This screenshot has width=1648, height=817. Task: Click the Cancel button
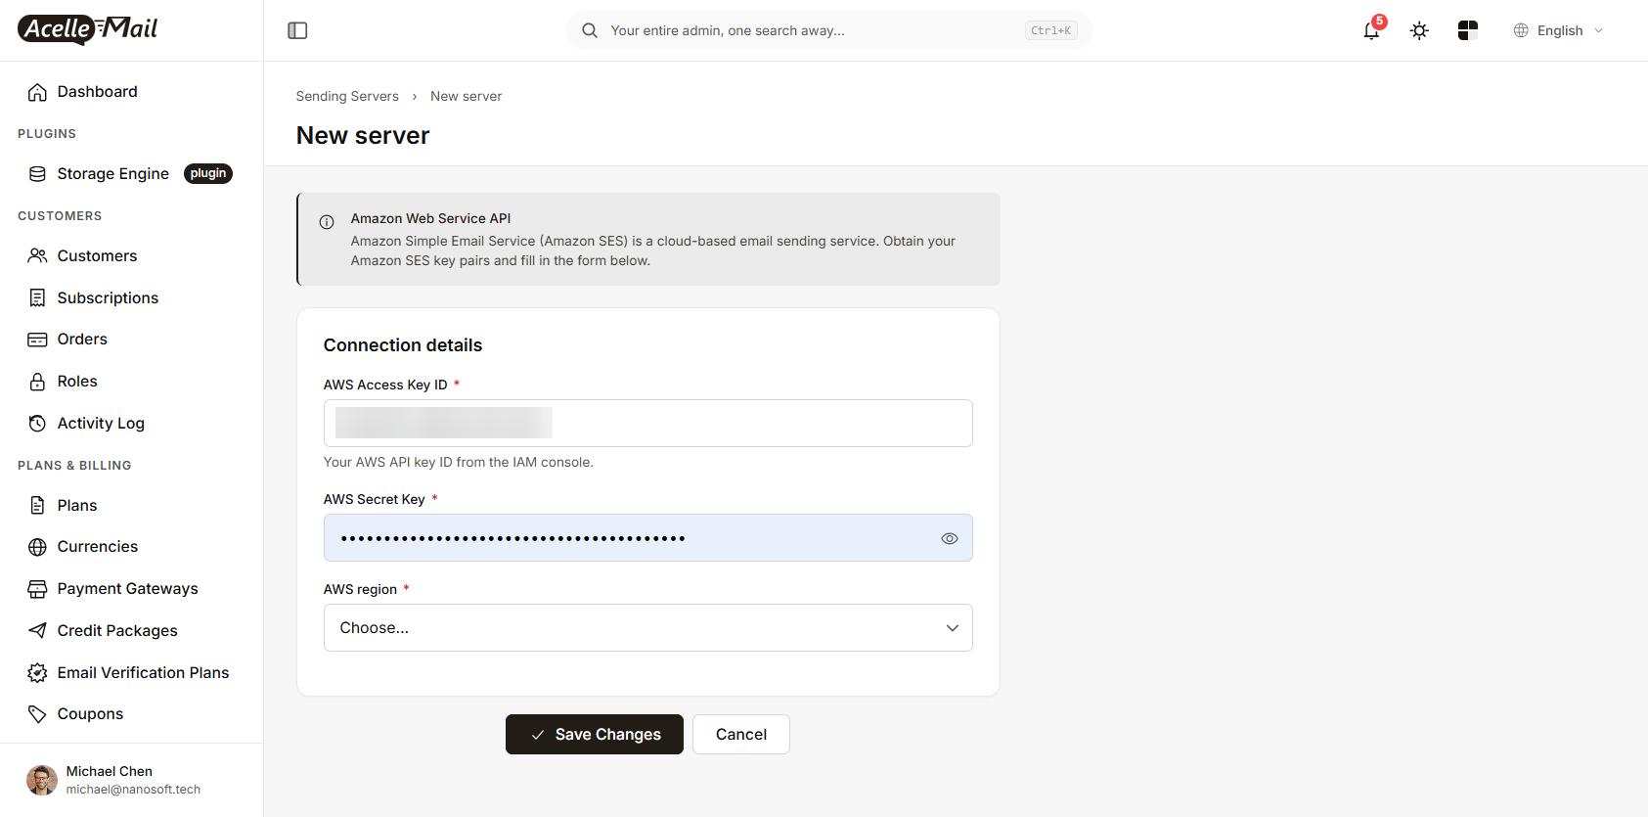pos(740,734)
